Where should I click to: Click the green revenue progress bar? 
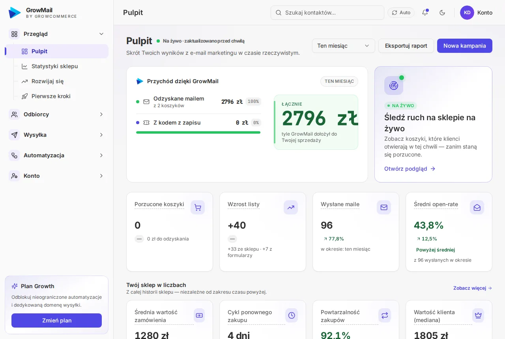(198, 132)
